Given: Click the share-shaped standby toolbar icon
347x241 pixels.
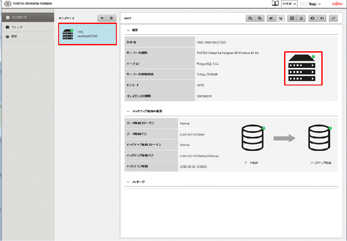Looking at the screenshot, I should click(x=271, y=18).
